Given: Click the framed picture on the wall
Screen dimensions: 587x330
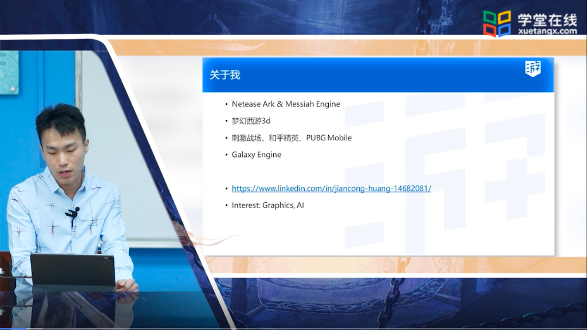Looking at the screenshot, I should pyautogui.click(x=9, y=72).
